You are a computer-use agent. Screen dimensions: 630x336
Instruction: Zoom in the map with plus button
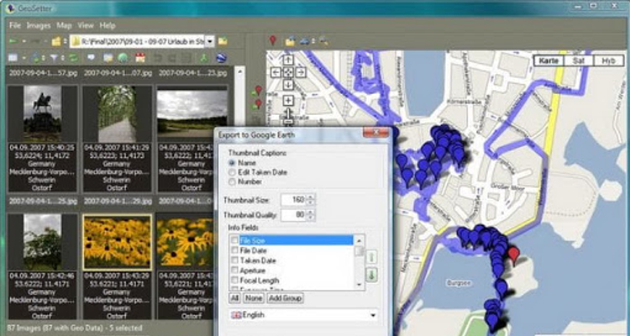(x=288, y=100)
